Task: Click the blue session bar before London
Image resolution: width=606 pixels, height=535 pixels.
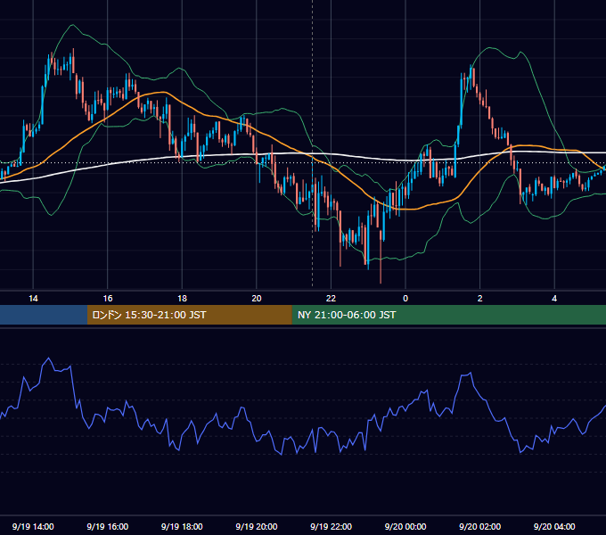Action: (44, 315)
